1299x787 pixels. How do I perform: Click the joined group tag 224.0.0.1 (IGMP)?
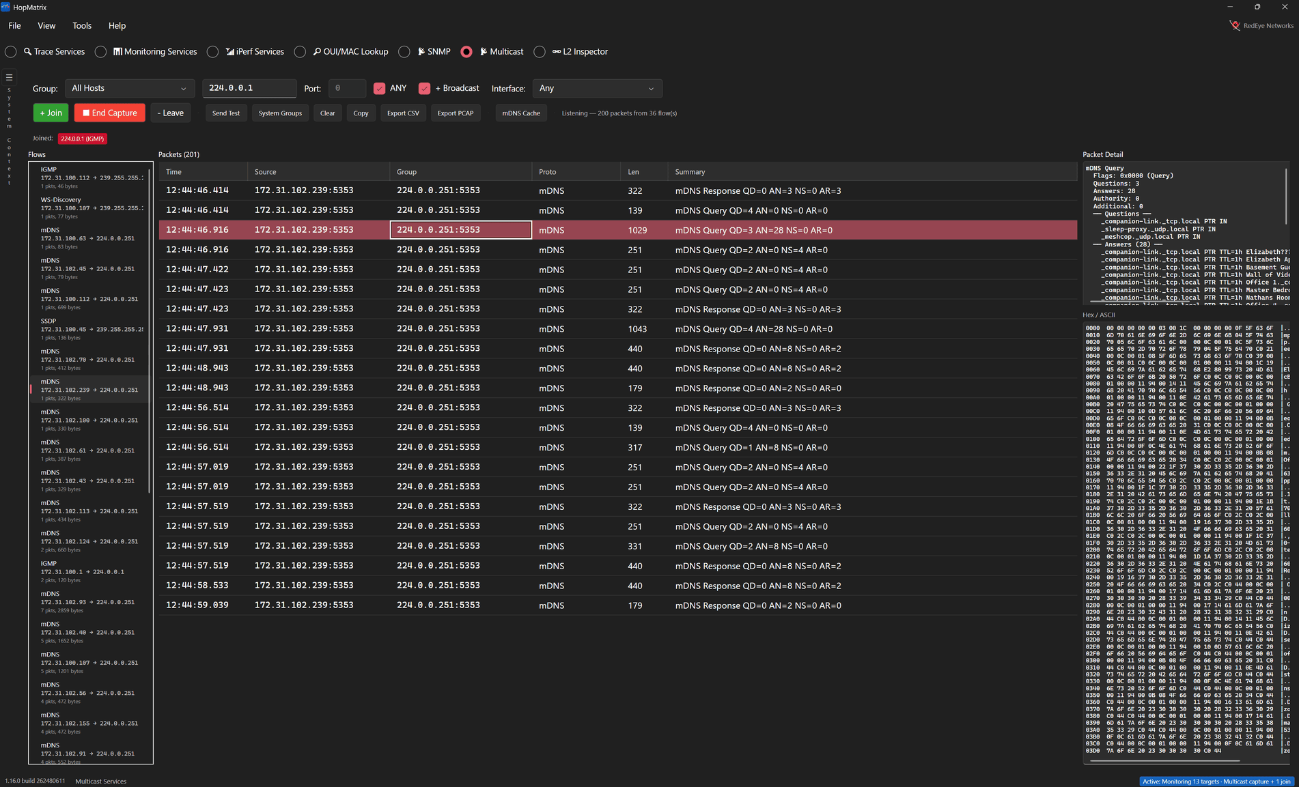point(83,139)
